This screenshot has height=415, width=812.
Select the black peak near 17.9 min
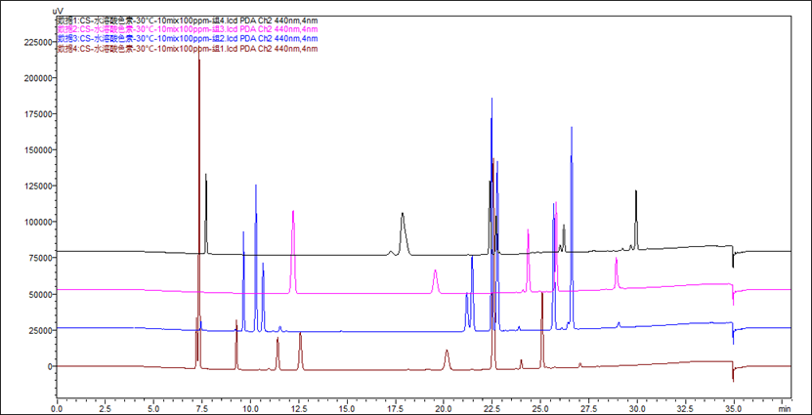click(x=403, y=216)
